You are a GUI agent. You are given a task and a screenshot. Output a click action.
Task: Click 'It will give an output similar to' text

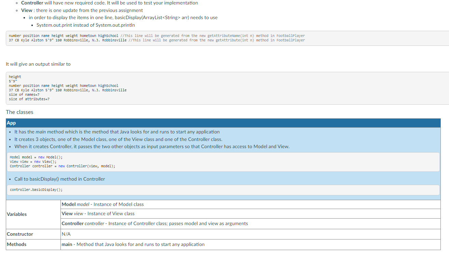click(x=38, y=64)
